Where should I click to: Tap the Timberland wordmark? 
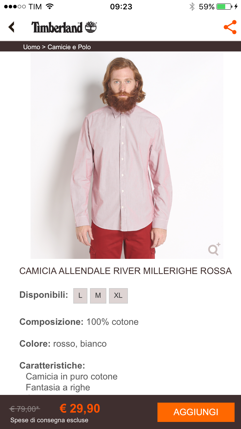pos(57,27)
